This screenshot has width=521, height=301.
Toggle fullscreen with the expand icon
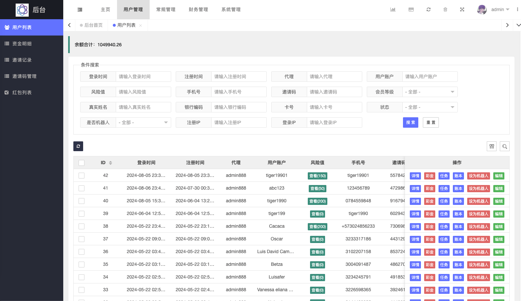[x=462, y=10]
